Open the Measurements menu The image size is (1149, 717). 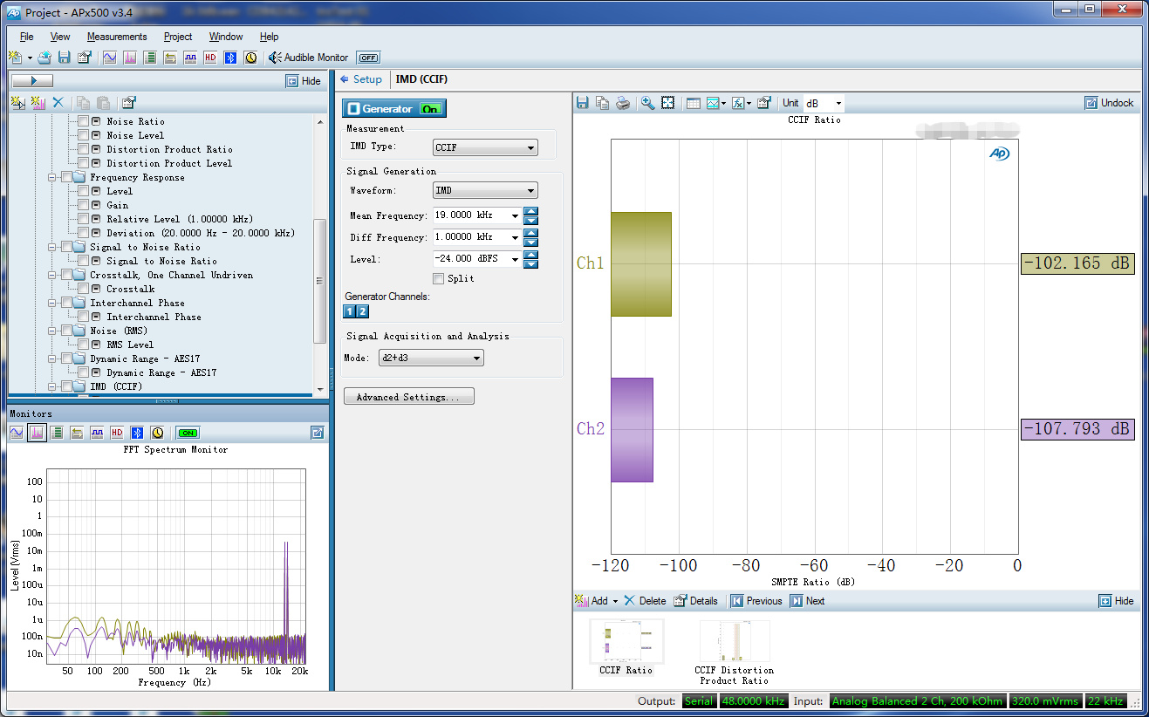click(117, 37)
